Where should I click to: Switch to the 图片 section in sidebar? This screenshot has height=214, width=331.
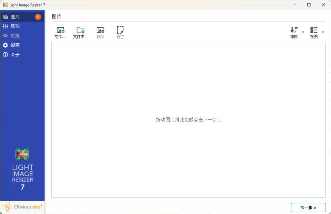[x=15, y=16]
